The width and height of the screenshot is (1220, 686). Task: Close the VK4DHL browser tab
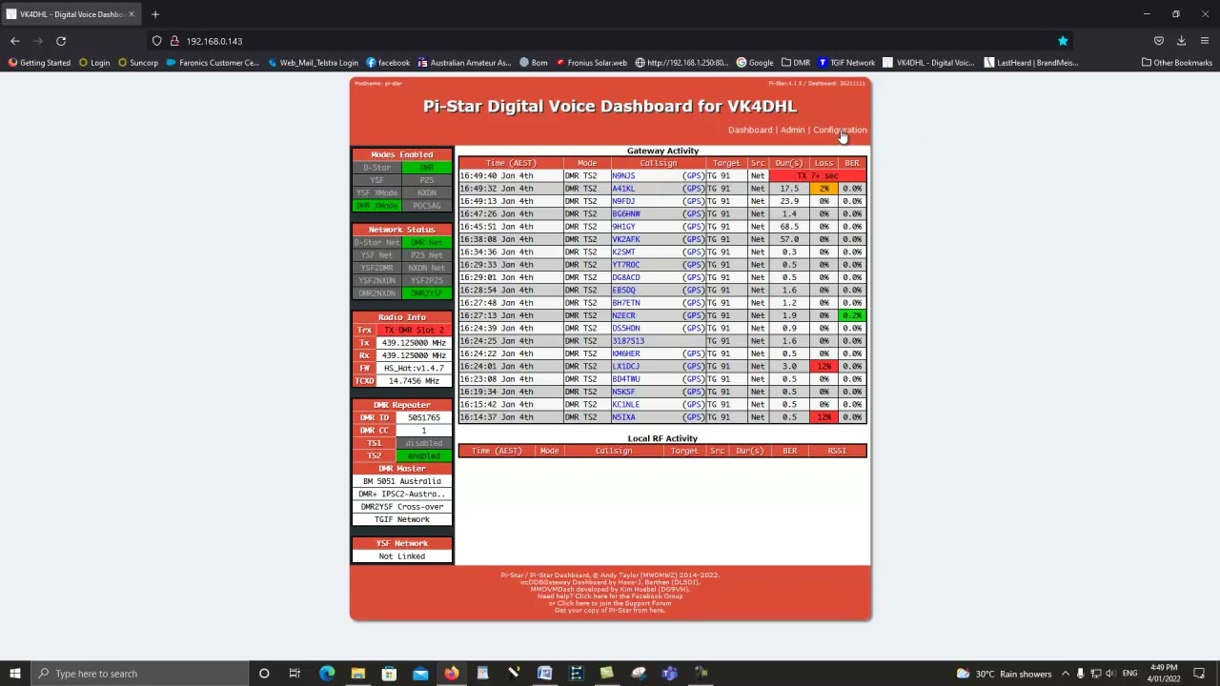click(x=131, y=14)
